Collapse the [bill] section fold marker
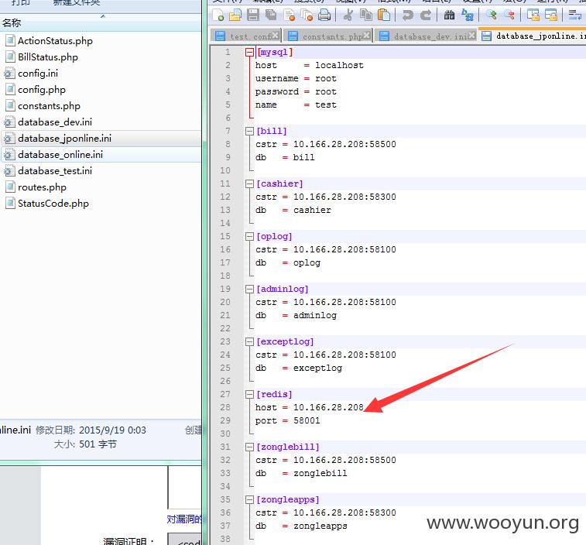 point(249,131)
